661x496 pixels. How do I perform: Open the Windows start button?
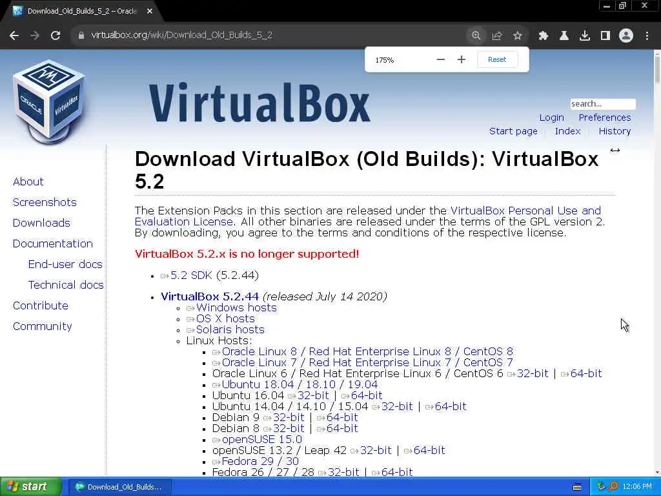[x=31, y=487]
